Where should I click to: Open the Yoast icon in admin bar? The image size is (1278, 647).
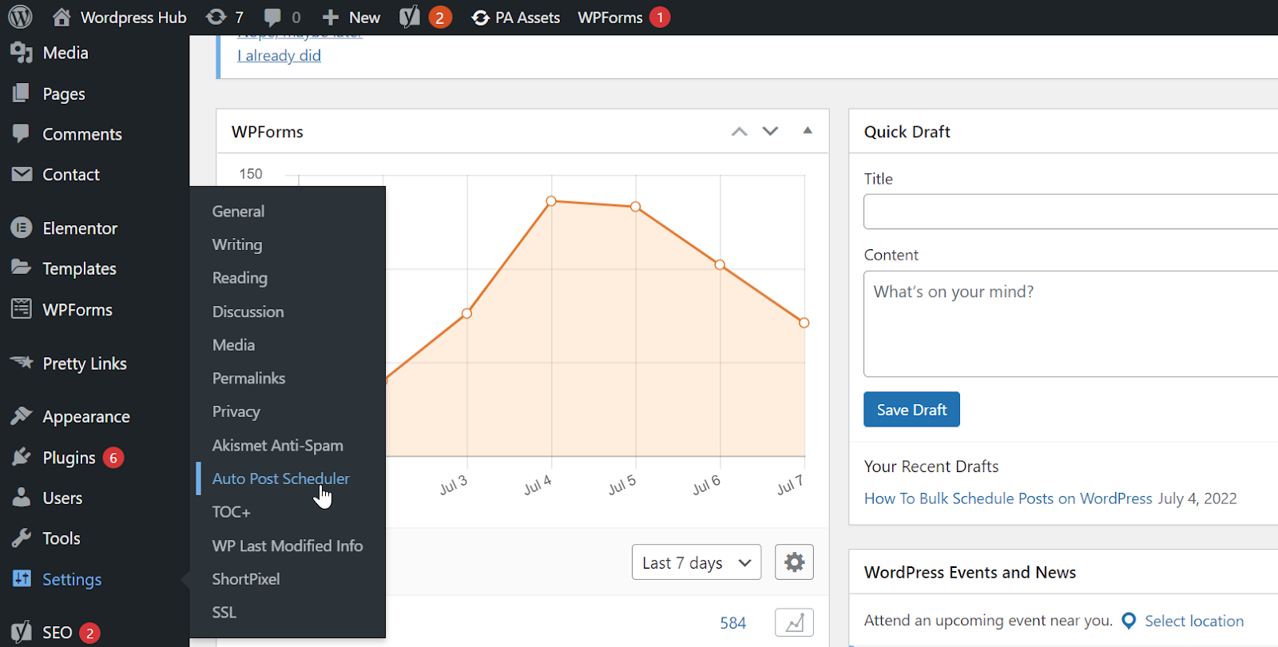point(410,17)
